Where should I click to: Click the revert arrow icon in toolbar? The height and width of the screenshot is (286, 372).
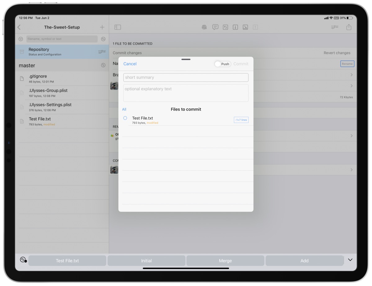[x=225, y=27]
